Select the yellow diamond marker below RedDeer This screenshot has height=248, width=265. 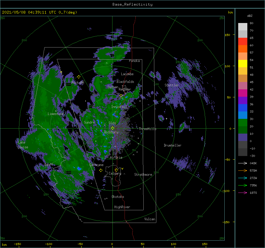click(x=121, y=96)
